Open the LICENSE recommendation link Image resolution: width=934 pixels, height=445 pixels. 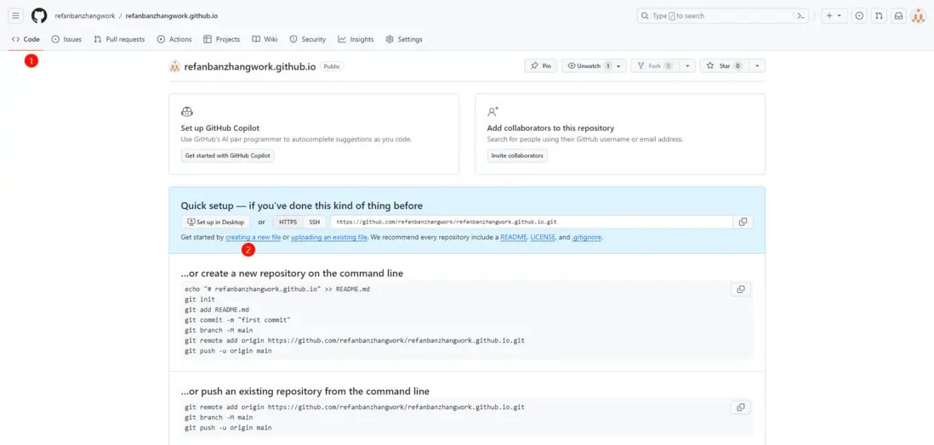[x=544, y=237]
